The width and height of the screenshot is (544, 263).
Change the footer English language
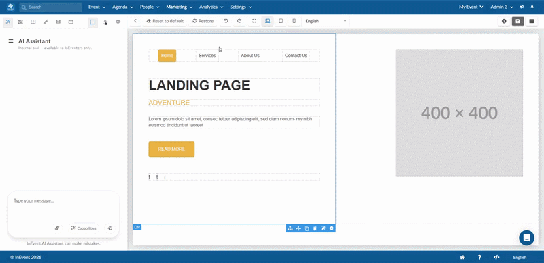520,257
